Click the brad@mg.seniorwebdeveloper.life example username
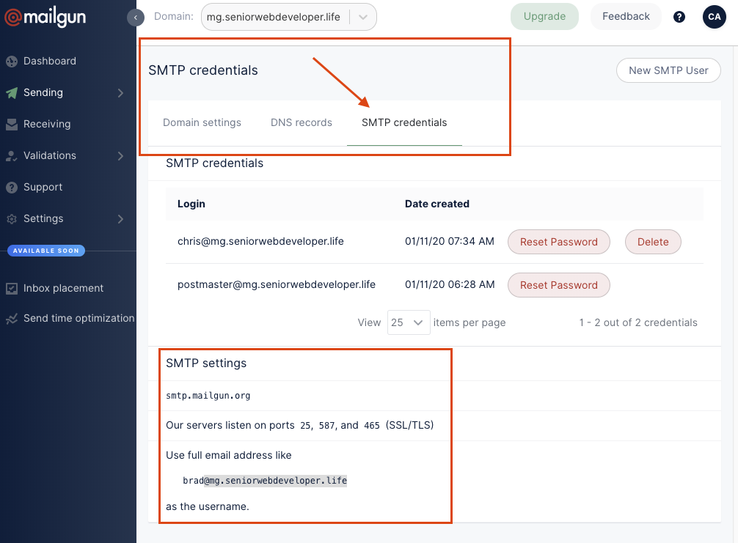The width and height of the screenshot is (738, 543). pos(265,481)
